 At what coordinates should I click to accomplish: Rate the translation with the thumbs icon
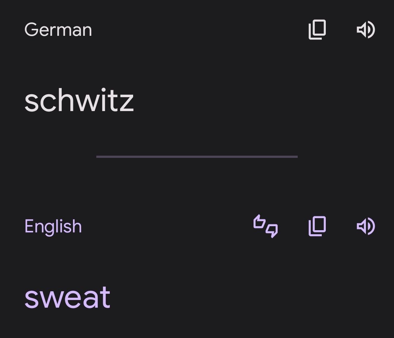click(x=266, y=226)
